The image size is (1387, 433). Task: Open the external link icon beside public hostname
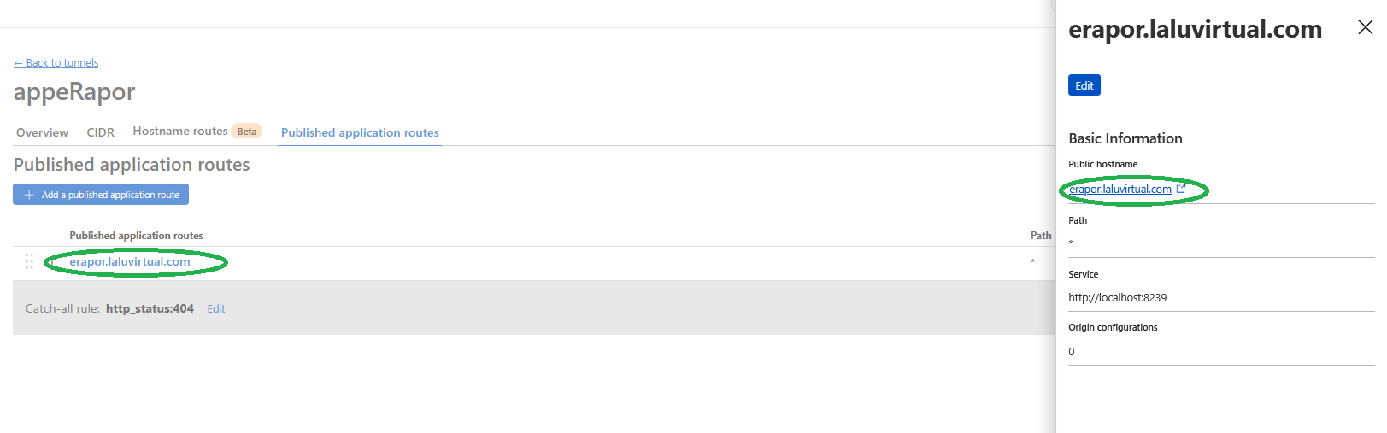coord(1181,189)
